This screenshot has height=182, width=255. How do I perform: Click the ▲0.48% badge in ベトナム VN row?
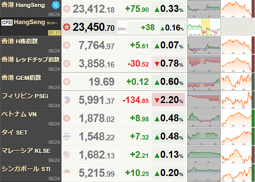pos(168,118)
